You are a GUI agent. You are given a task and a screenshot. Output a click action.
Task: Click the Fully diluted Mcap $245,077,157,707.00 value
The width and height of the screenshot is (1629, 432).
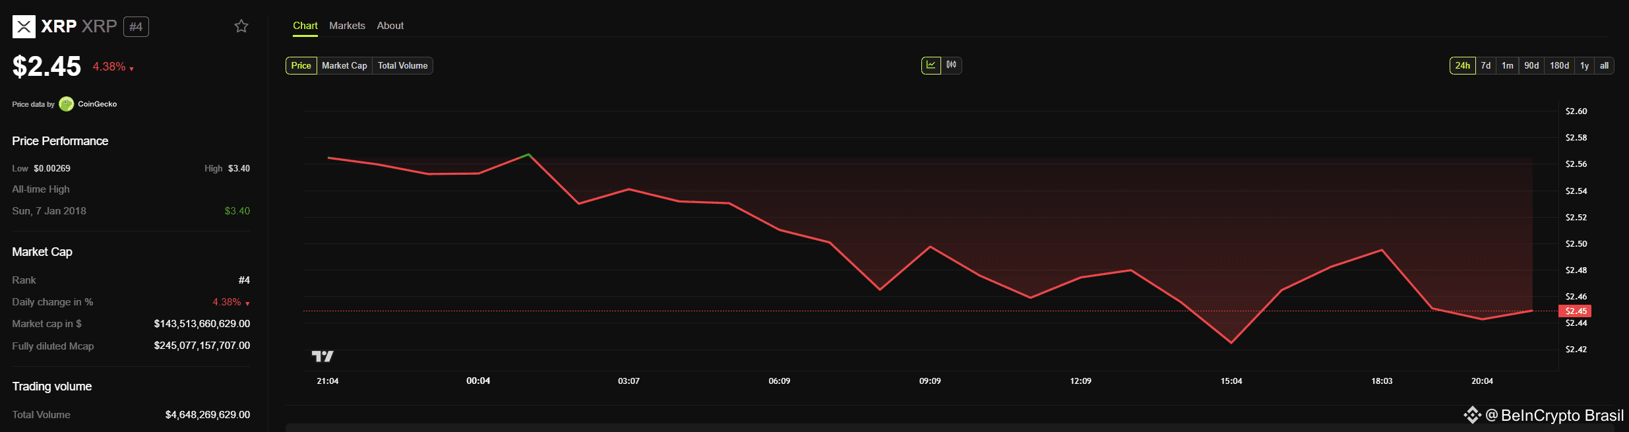(202, 346)
